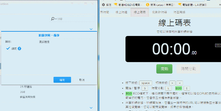
Task: Click the 線上碼表 page heading
Action: [174, 23]
